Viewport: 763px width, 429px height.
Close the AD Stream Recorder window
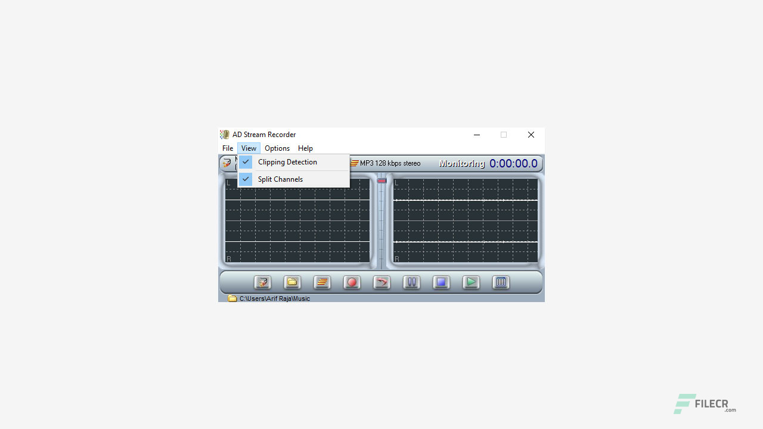coord(531,135)
